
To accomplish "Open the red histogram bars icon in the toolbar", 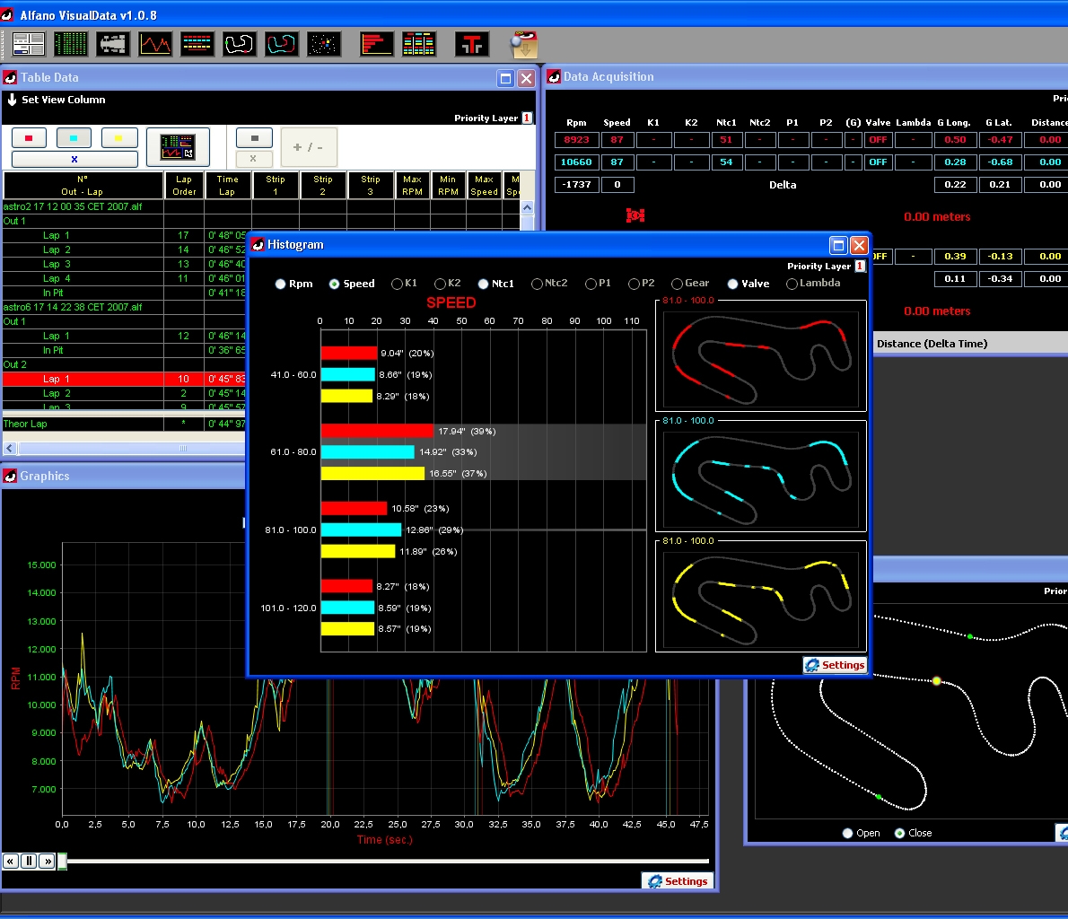I will pyautogui.click(x=377, y=44).
